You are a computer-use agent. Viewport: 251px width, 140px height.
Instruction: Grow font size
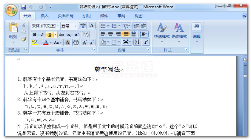point(84,42)
